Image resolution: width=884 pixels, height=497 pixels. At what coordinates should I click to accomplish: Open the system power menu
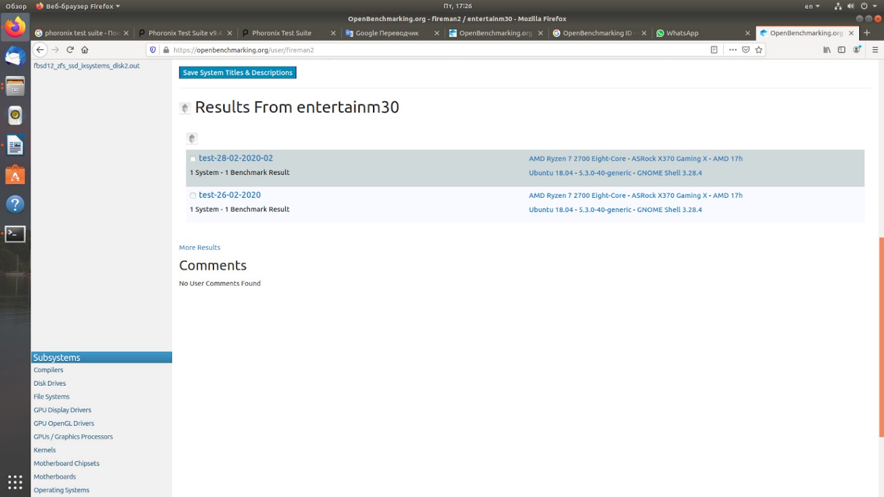tap(868, 6)
